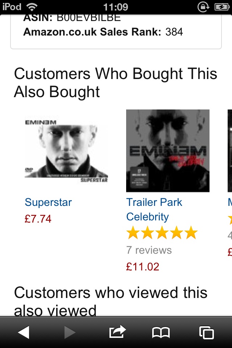232x348 pixels.
Task: View the 7 reviews link
Action: point(149,250)
